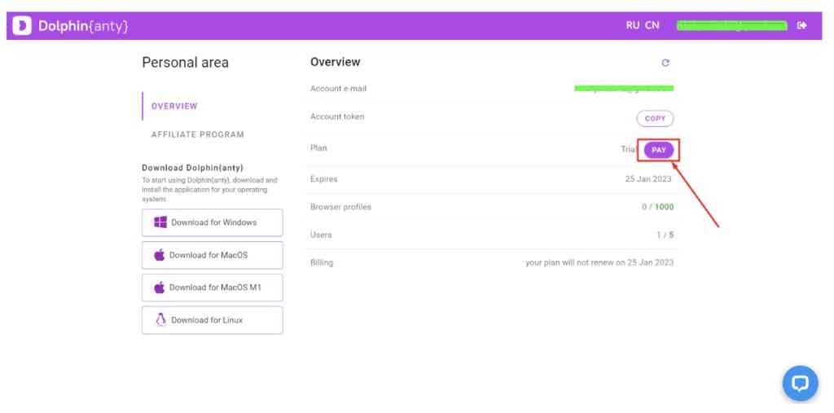The image size is (834, 413).
Task: Click the account email in header
Action: click(731, 25)
